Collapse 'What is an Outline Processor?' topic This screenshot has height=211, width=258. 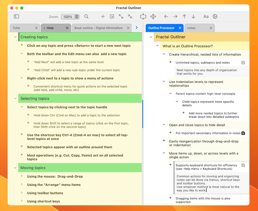(x=158, y=46)
